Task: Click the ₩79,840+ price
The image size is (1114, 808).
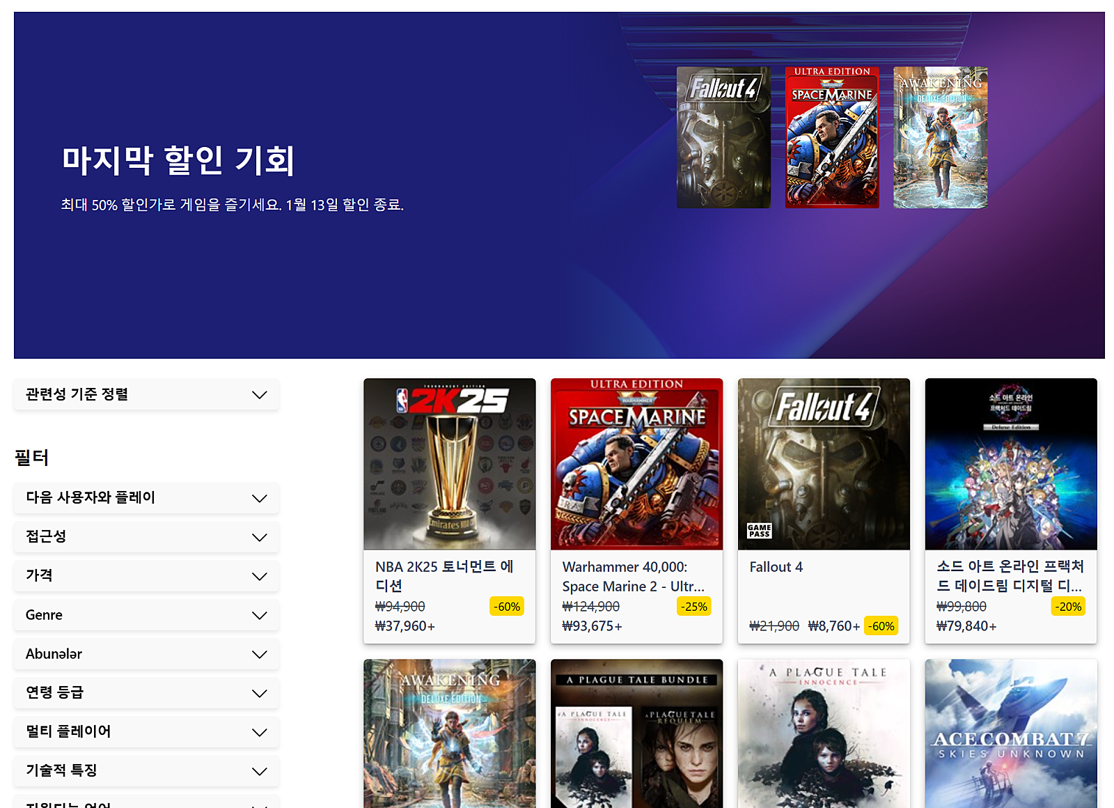Action: click(967, 626)
